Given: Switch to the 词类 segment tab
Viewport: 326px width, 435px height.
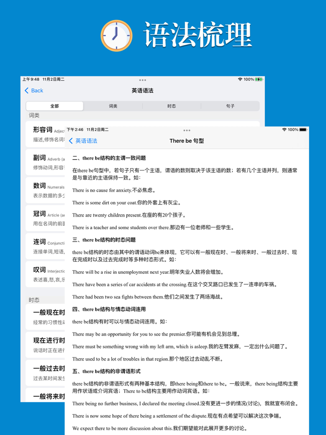Looking at the screenshot, I should pyautogui.click(x=113, y=106).
